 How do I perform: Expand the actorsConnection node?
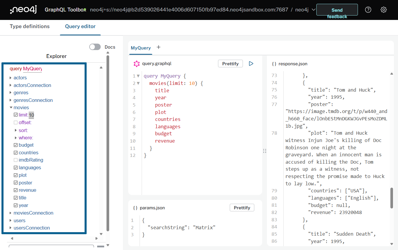click(11, 85)
